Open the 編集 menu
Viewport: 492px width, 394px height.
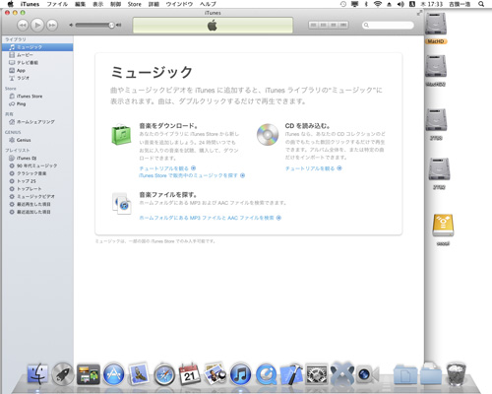tap(80, 4)
